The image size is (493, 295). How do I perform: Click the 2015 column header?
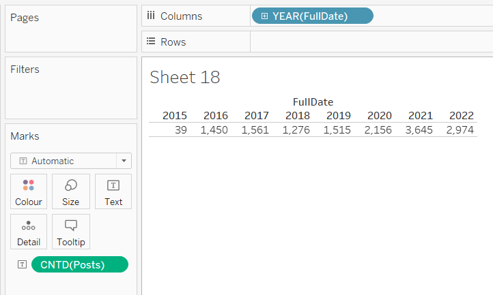click(x=175, y=116)
